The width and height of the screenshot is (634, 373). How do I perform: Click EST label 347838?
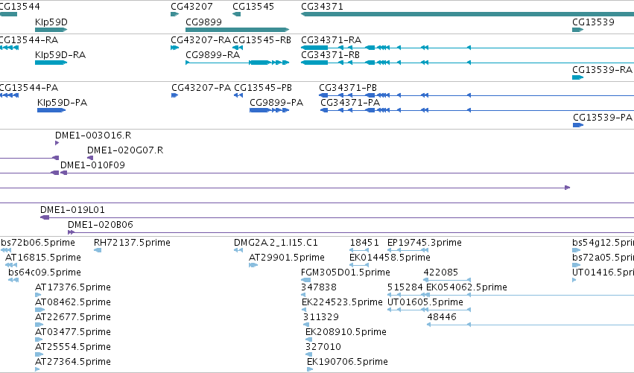point(319,287)
